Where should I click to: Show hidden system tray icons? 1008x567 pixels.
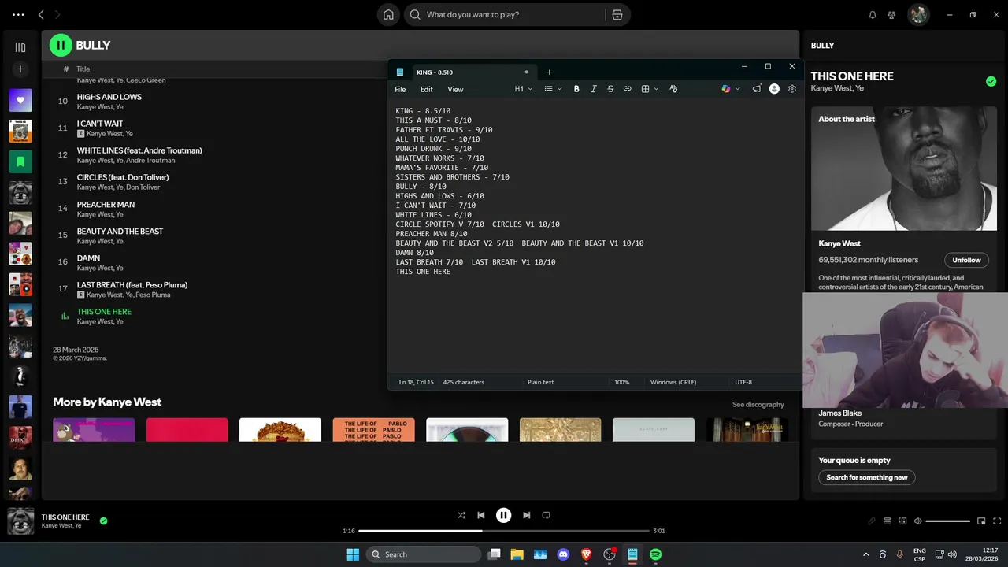pos(866,554)
